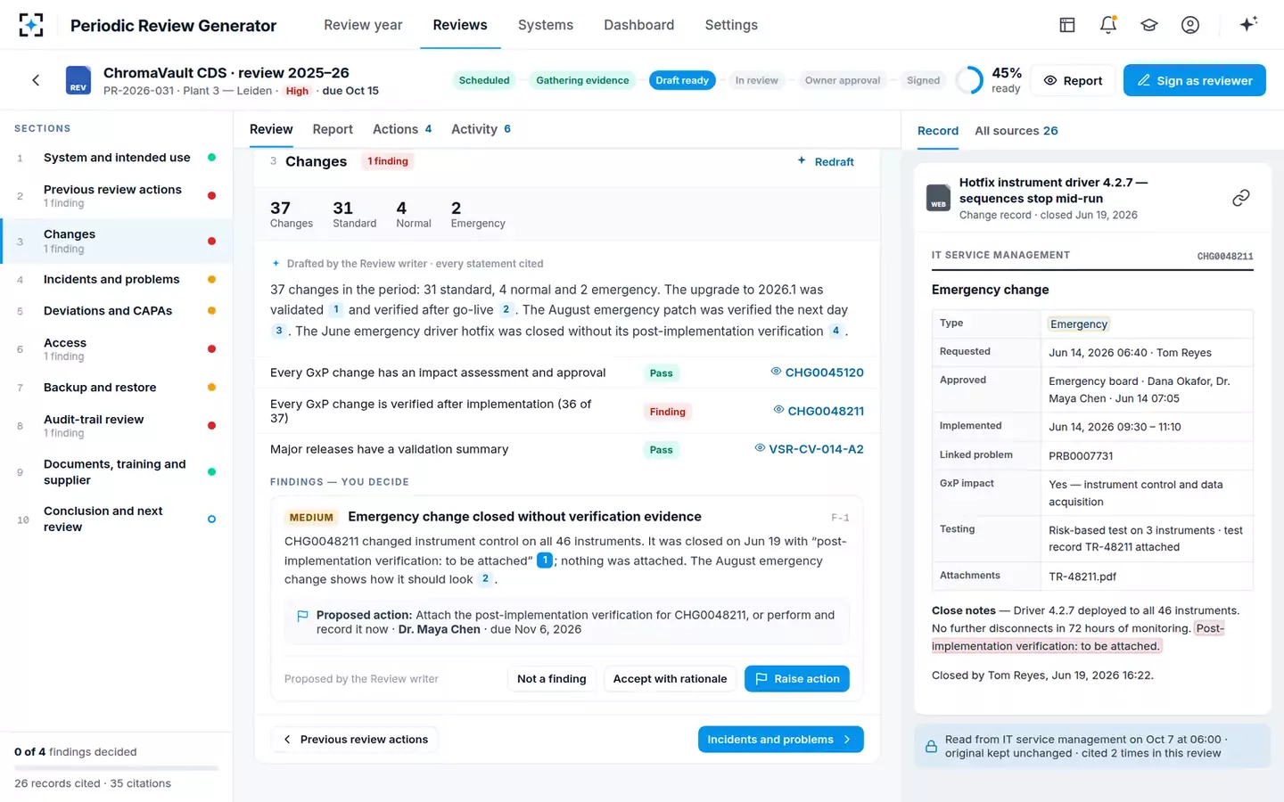Click the High risk badge
Screen dimensions: 1284x802
coord(297,91)
